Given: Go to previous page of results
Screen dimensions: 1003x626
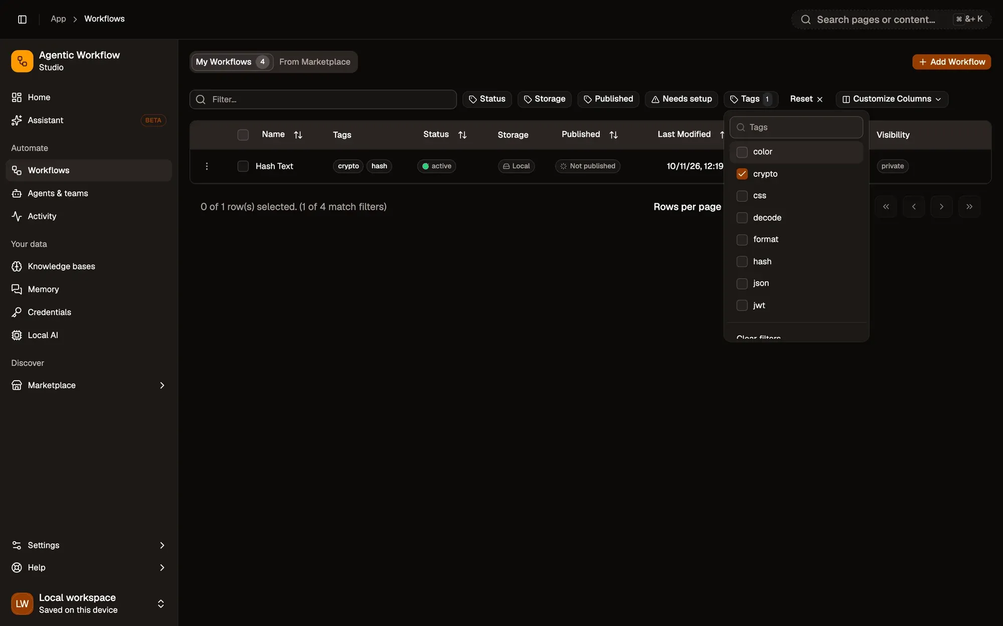Looking at the screenshot, I should click(x=914, y=207).
